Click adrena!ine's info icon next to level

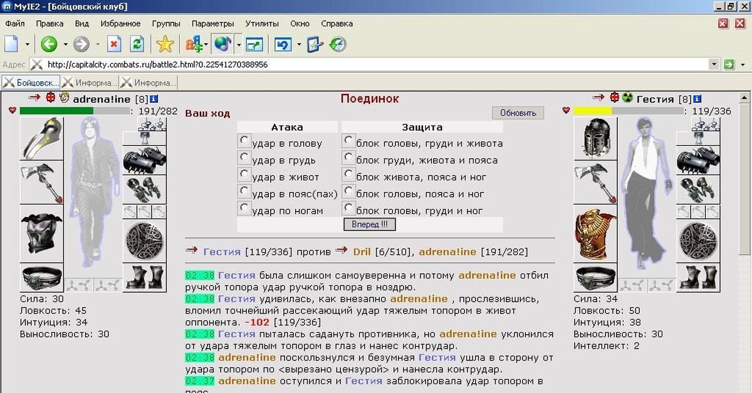[154, 99]
